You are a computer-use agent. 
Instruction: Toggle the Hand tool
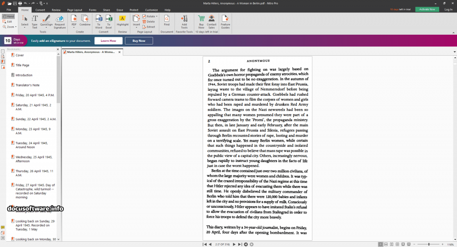(x=8, y=16)
